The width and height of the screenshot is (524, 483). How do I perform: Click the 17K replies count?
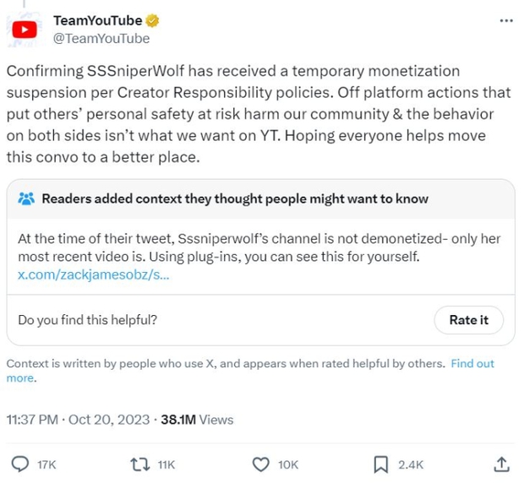(46, 464)
